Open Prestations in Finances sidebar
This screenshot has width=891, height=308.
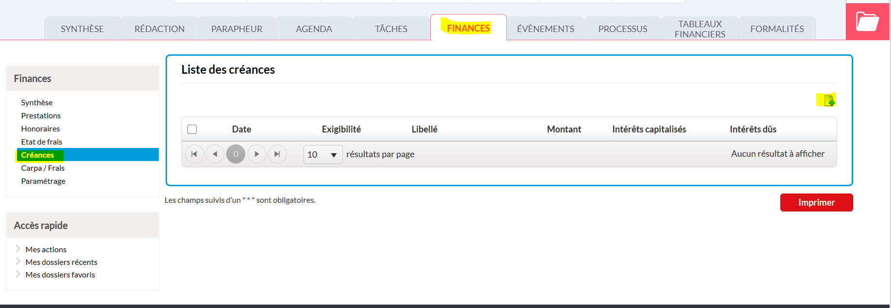point(41,115)
